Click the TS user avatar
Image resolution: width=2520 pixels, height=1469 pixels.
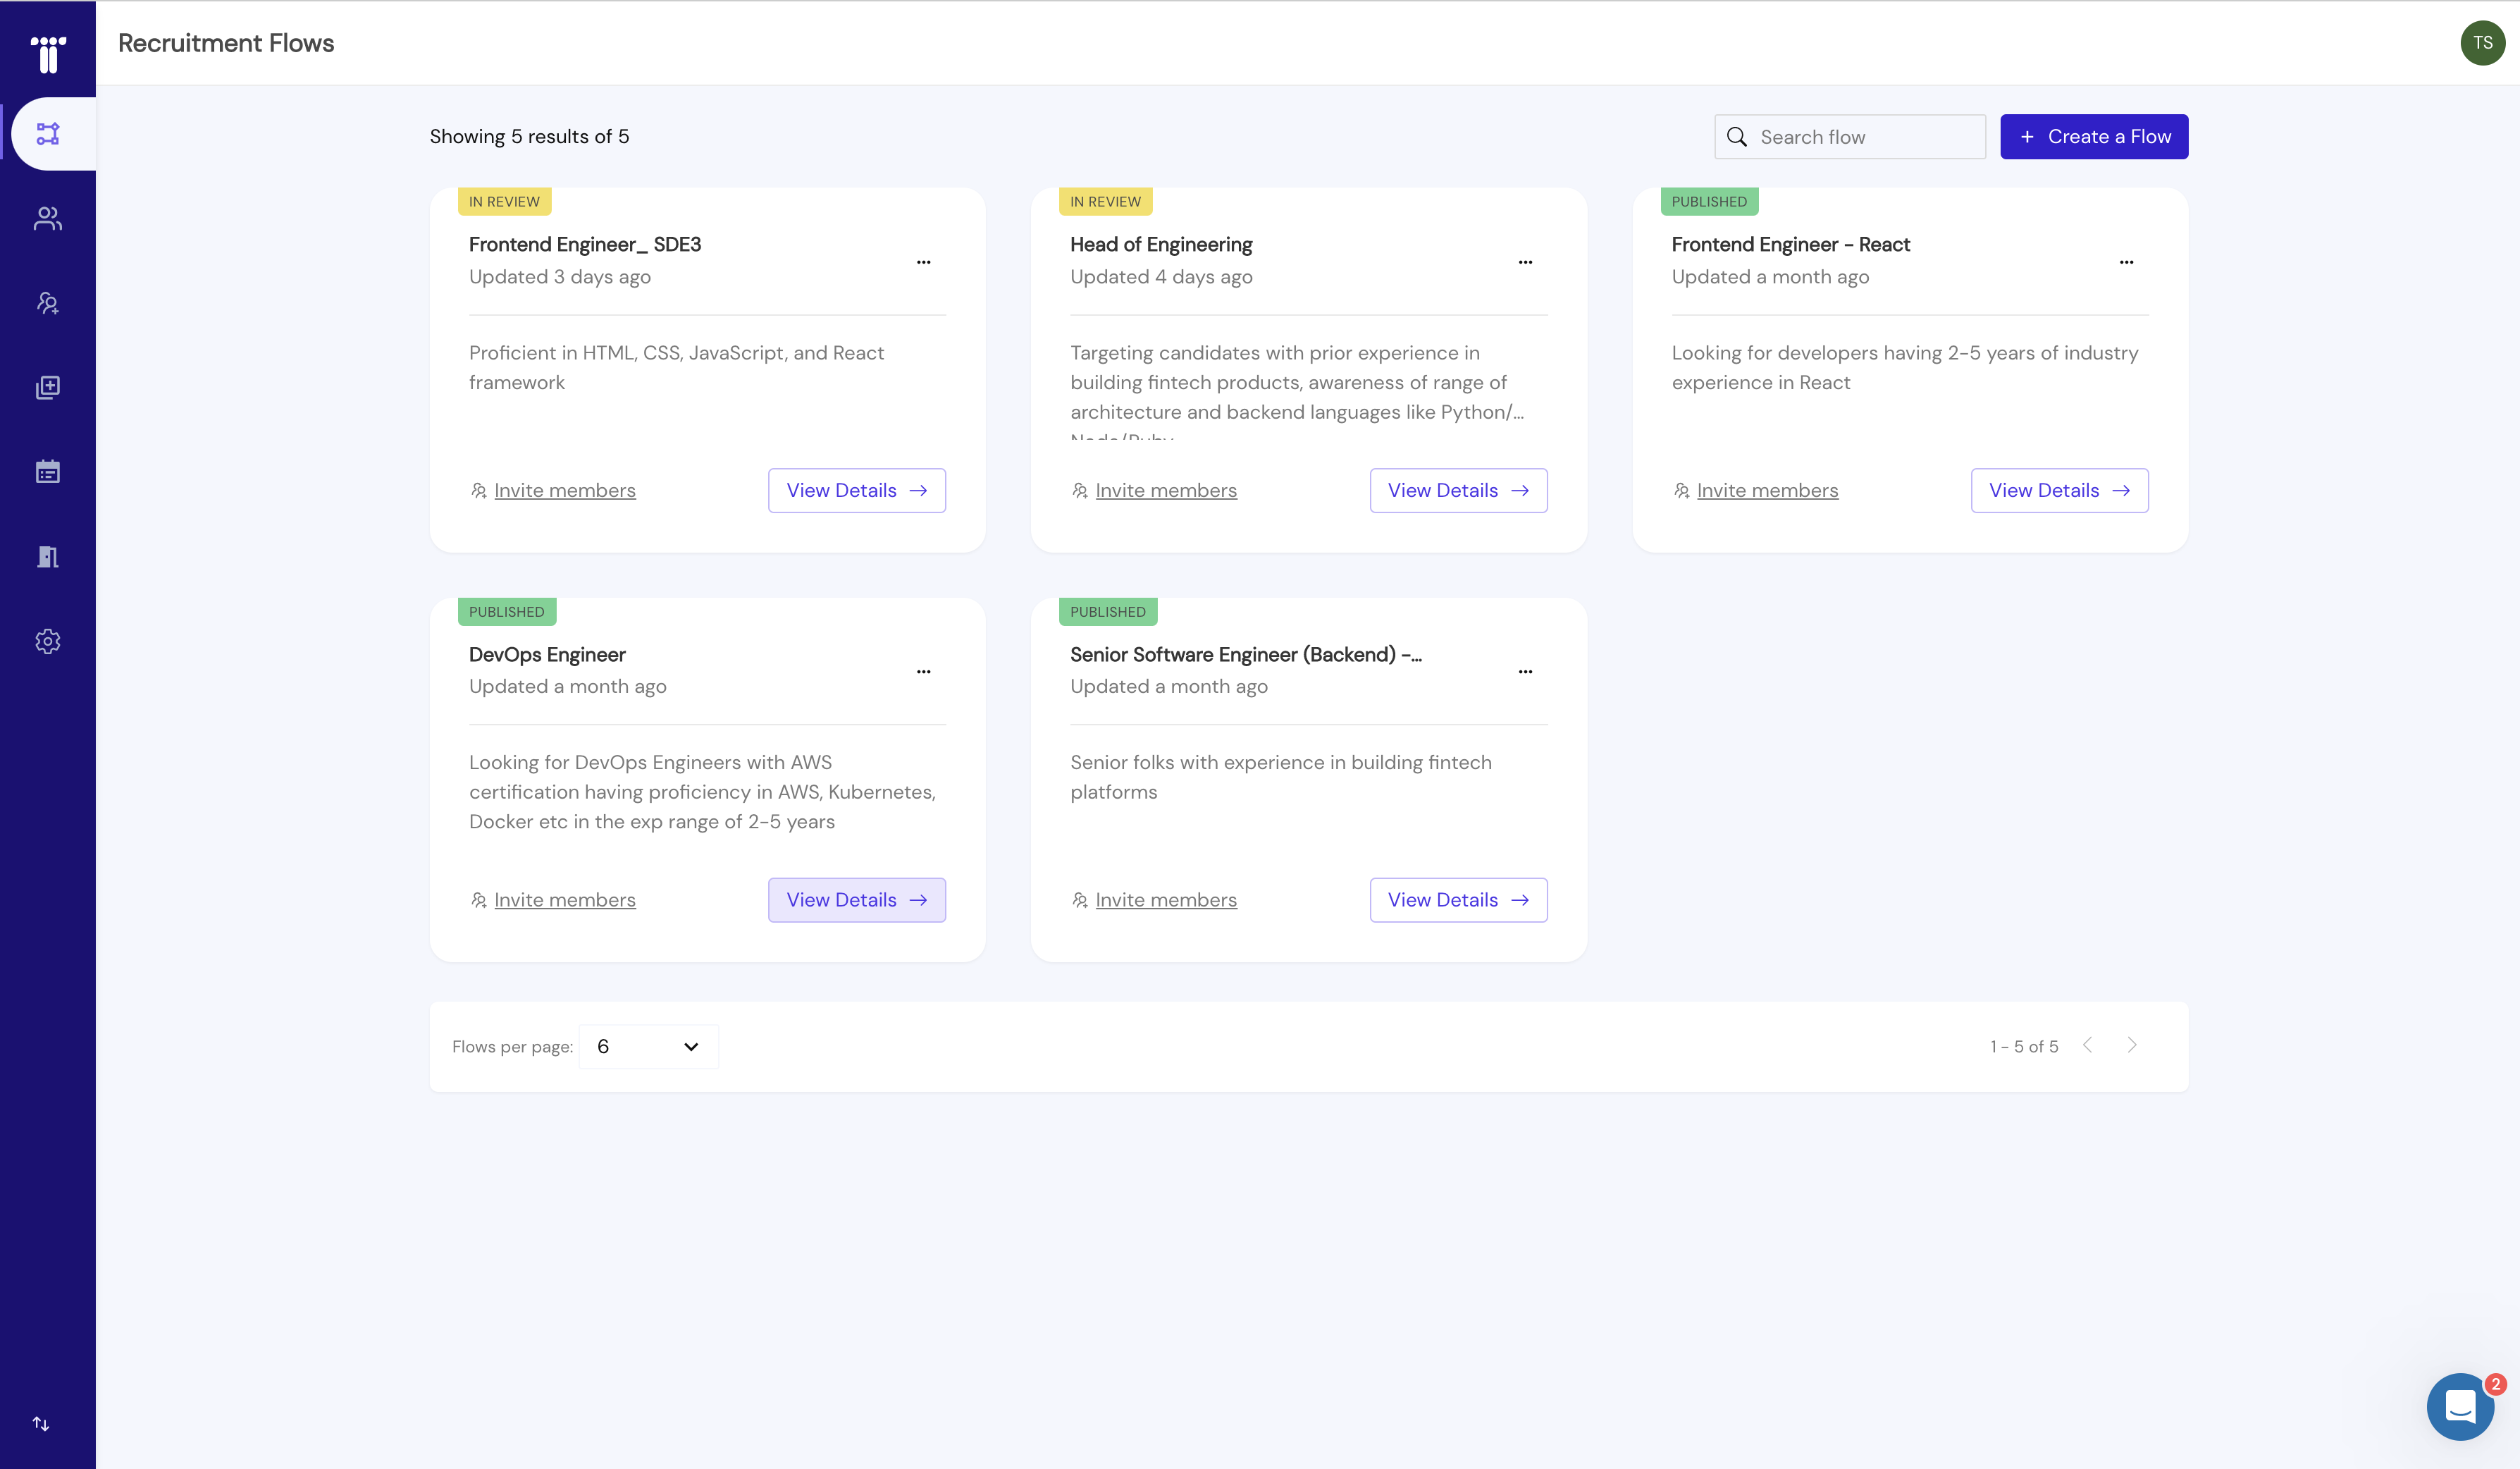coord(2482,43)
